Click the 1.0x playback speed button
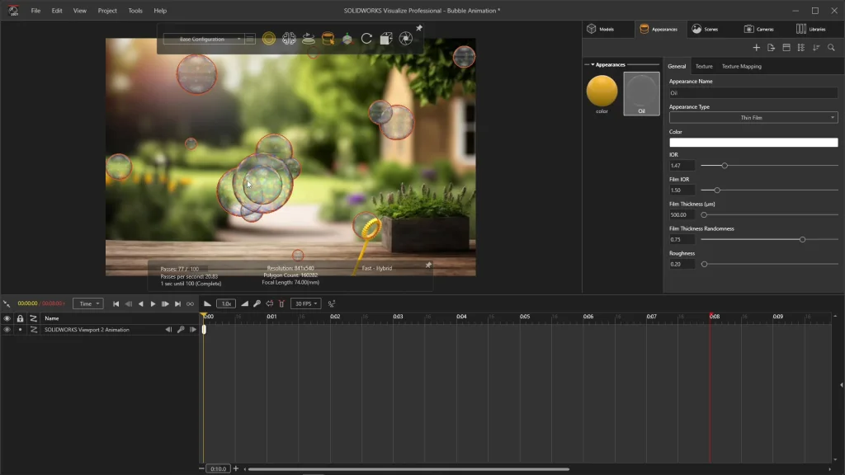845x475 pixels. tap(225, 304)
